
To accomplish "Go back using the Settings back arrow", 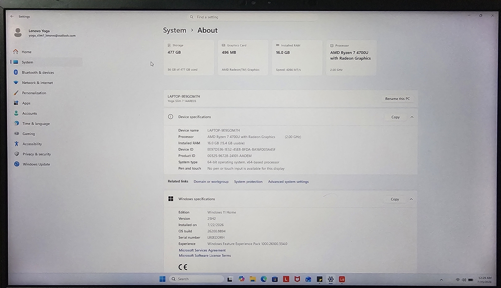I will [x=12, y=17].
